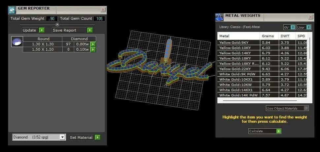This screenshot has width=320, height=152.
Task: Click the Total Gem Count value 105
Action: (99, 18)
